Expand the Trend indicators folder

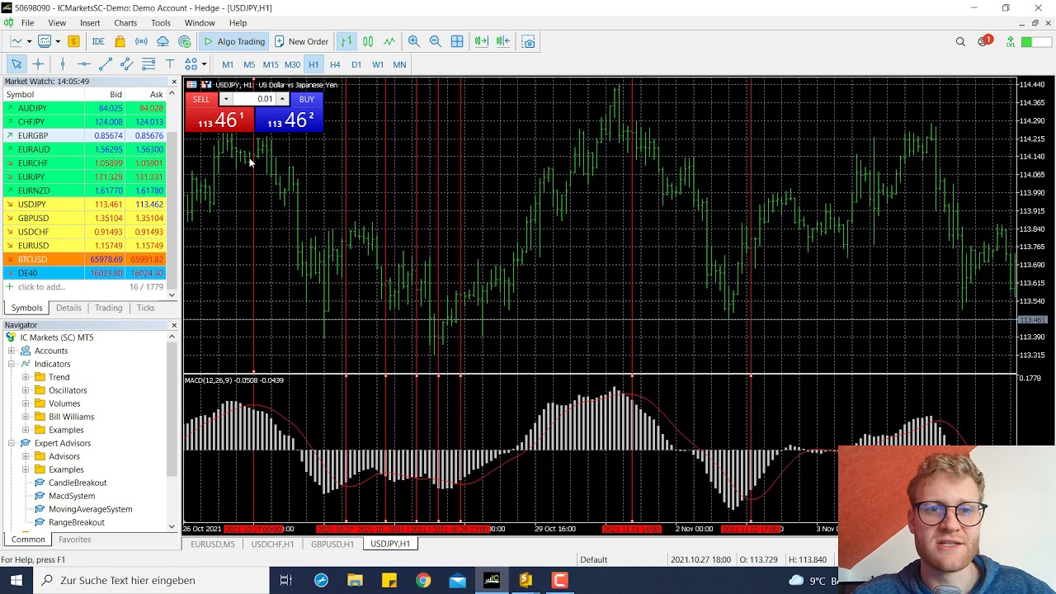tap(26, 377)
